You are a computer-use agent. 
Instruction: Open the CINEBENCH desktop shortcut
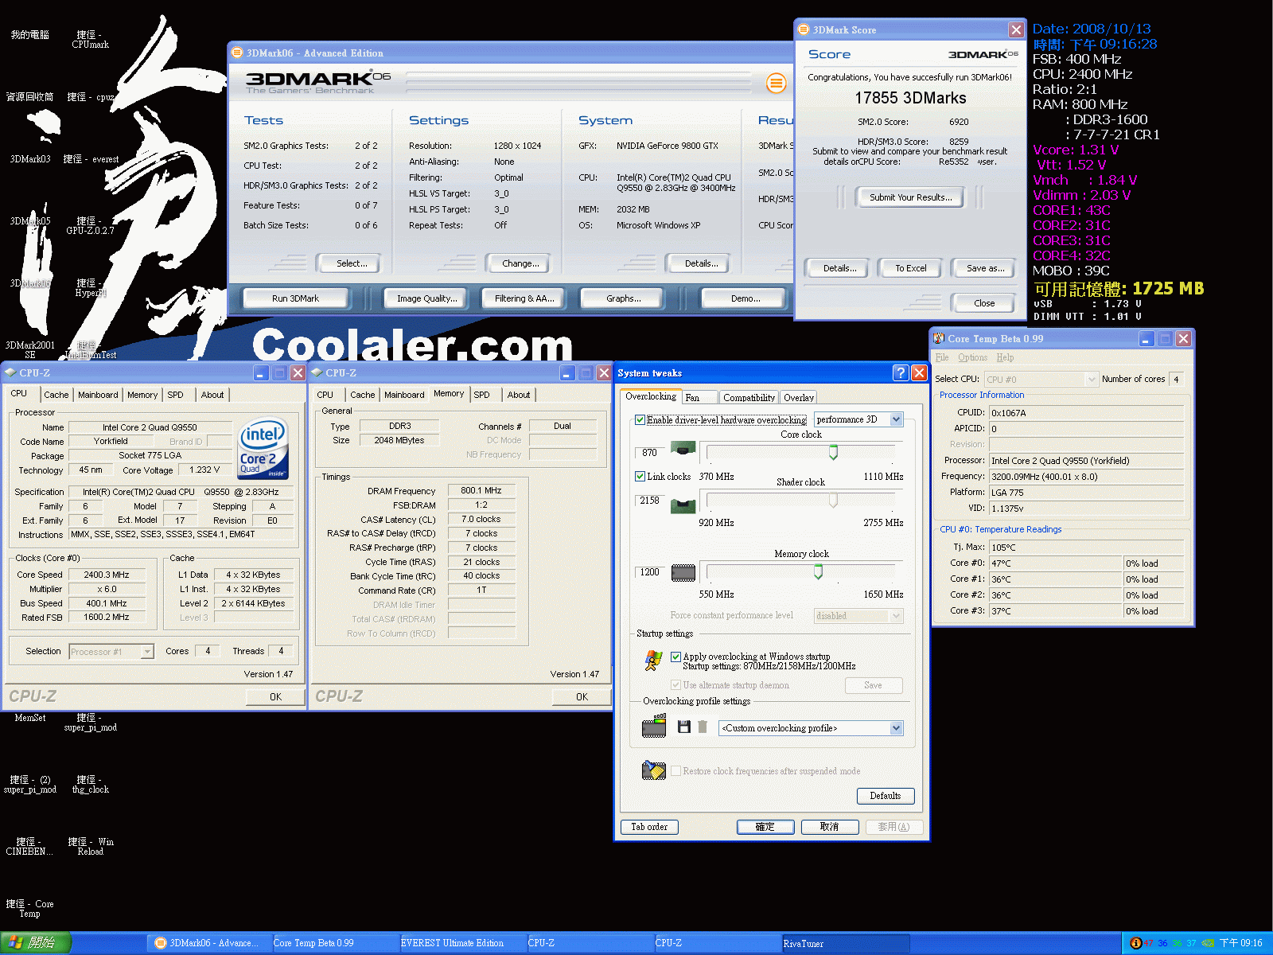pyautogui.click(x=29, y=847)
